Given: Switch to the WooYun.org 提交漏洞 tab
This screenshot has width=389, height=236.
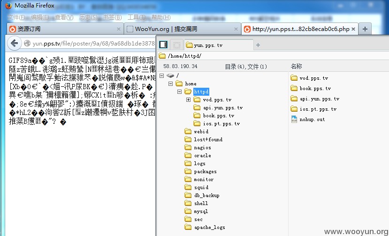Looking at the screenshot, I should [183, 29].
